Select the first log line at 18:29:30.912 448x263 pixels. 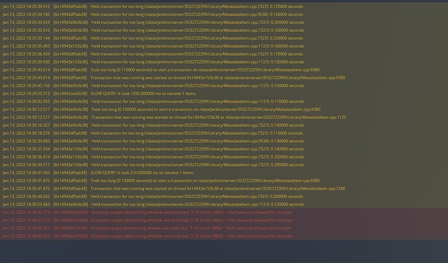[x=224, y=6]
